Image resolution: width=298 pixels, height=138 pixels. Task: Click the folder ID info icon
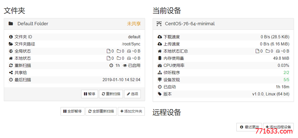click(11, 37)
